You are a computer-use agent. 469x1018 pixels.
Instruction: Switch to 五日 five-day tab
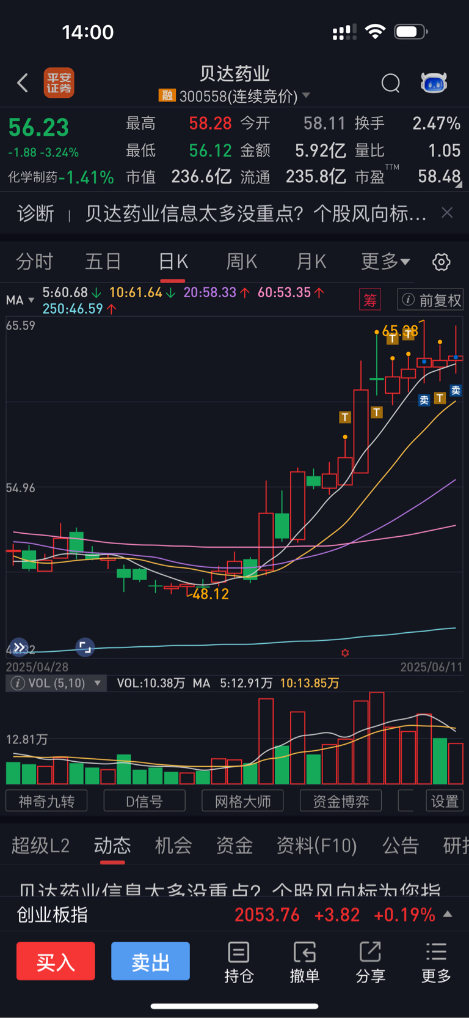point(103,262)
